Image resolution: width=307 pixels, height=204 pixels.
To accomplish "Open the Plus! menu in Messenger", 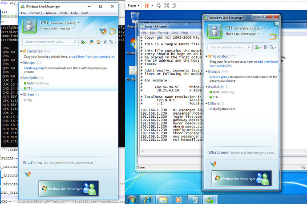I will (97, 13).
